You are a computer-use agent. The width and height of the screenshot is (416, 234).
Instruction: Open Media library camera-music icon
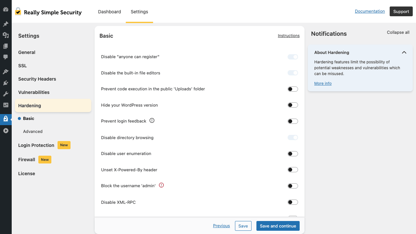coord(6,35)
